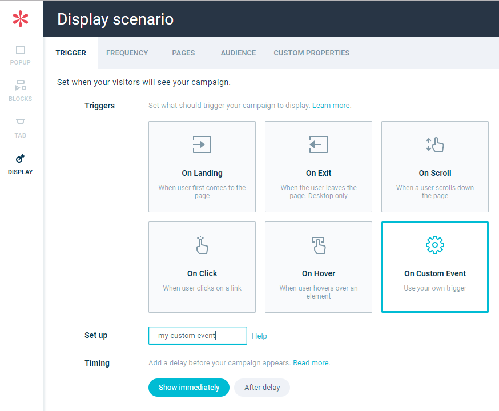Click the red asterisk logo
This screenshot has height=411, width=499.
pos(21,19)
